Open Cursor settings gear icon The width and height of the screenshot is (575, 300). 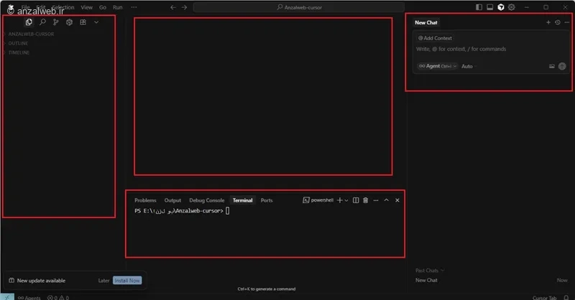point(512,7)
